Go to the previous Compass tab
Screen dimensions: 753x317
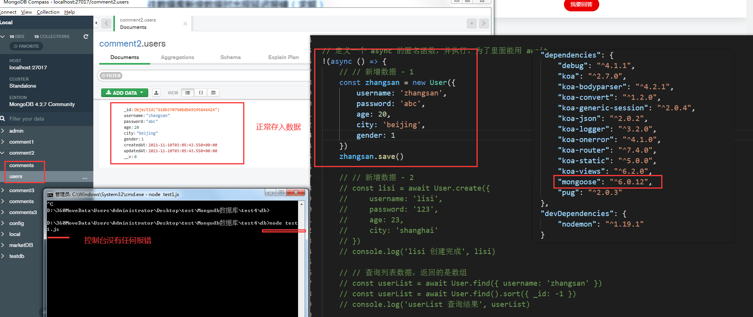coord(106,23)
